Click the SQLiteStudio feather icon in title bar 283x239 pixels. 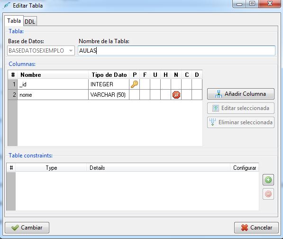pyautogui.click(x=7, y=5)
